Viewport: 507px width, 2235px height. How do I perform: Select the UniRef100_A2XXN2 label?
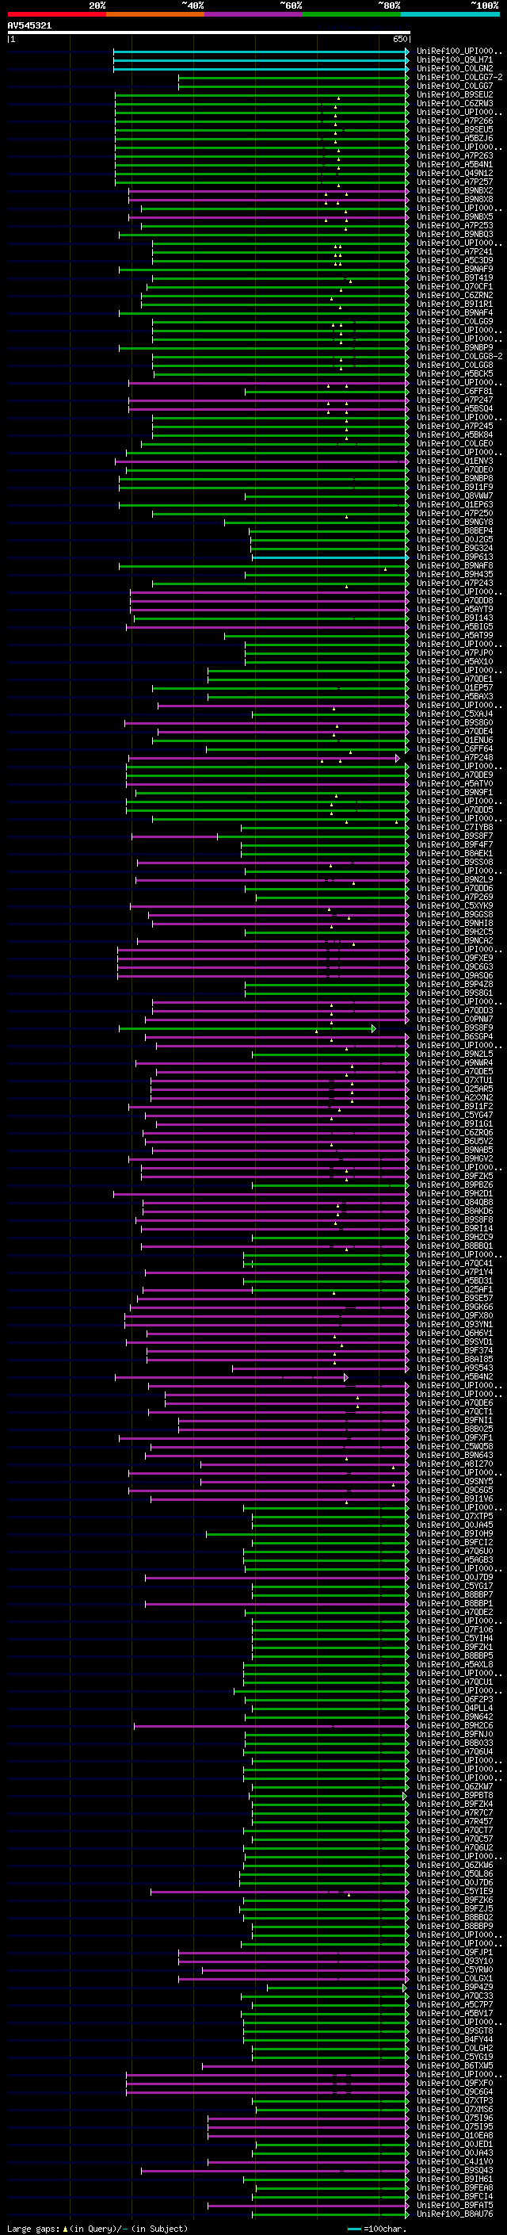[455, 1096]
